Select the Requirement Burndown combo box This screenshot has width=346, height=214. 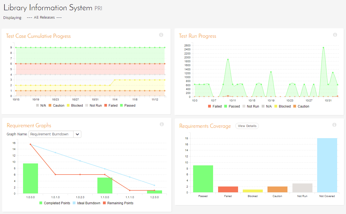point(51,134)
